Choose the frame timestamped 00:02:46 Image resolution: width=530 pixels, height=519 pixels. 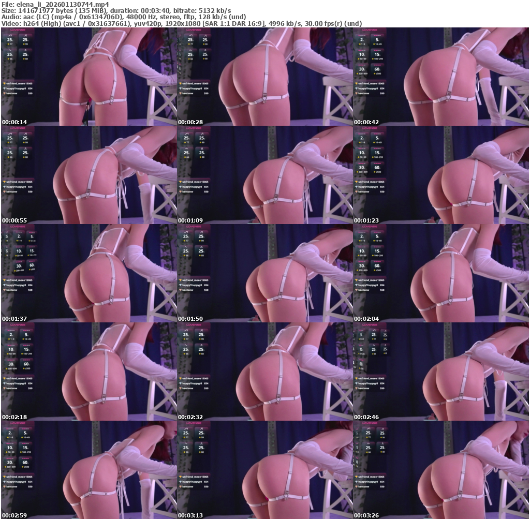click(441, 372)
